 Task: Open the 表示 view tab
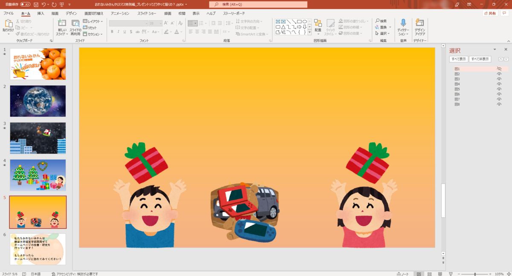(x=196, y=14)
